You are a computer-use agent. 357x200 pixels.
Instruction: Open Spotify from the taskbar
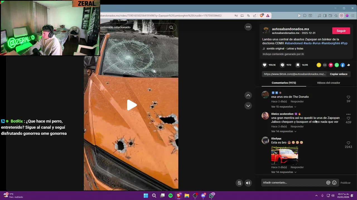pos(170,196)
